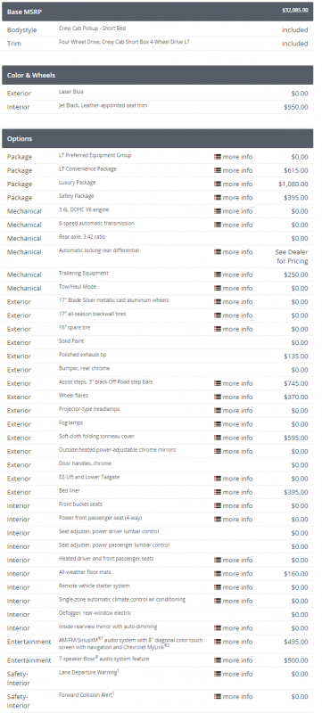Screen dimensions: 322x713
Task: Open more info for All-weather floor mats
Action: coord(234,574)
